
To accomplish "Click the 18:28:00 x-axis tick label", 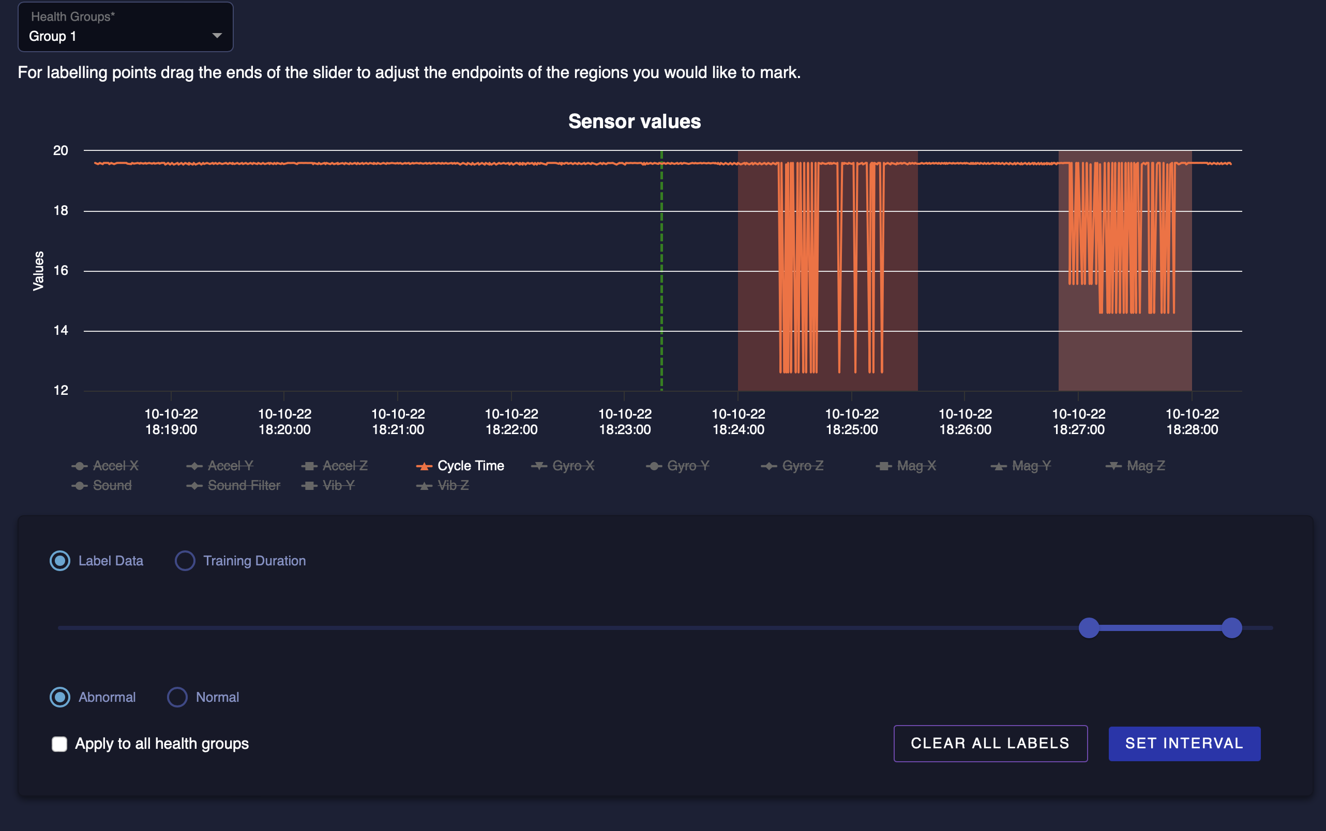I will pyautogui.click(x=1193, y=422).
